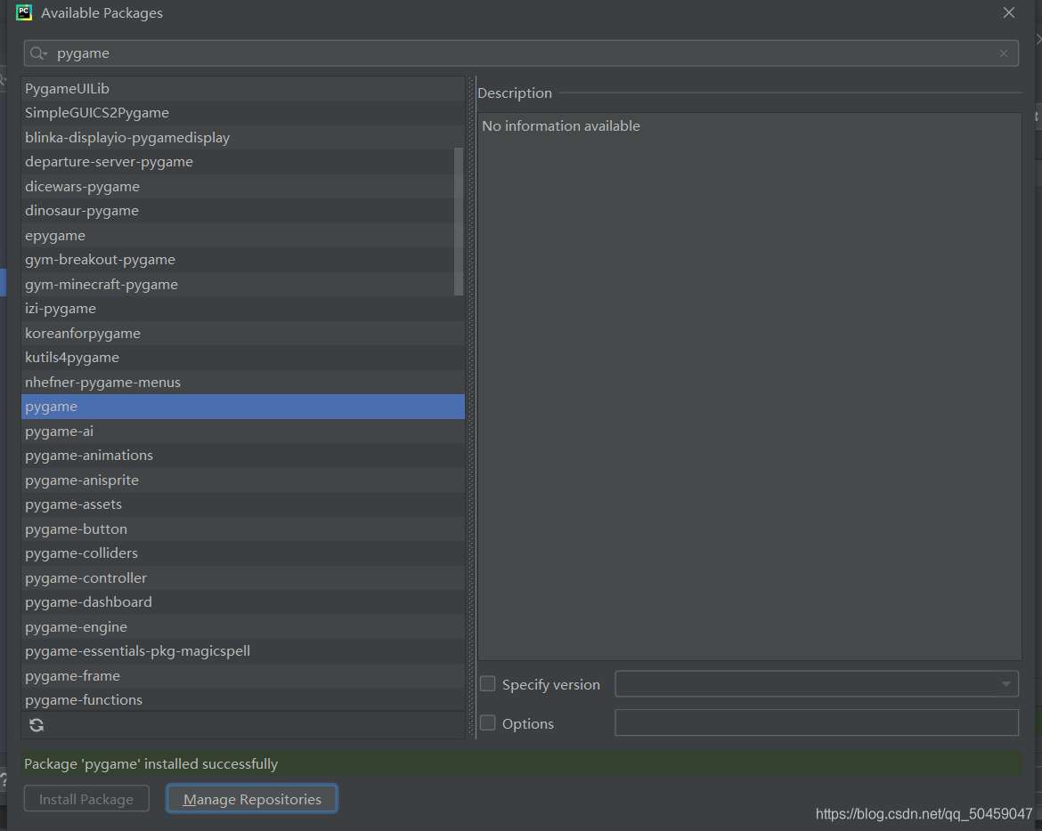Select blinka-displayio-pygamedisplay package
This screenshot has width=1042, height=831.
coord(243,137)
